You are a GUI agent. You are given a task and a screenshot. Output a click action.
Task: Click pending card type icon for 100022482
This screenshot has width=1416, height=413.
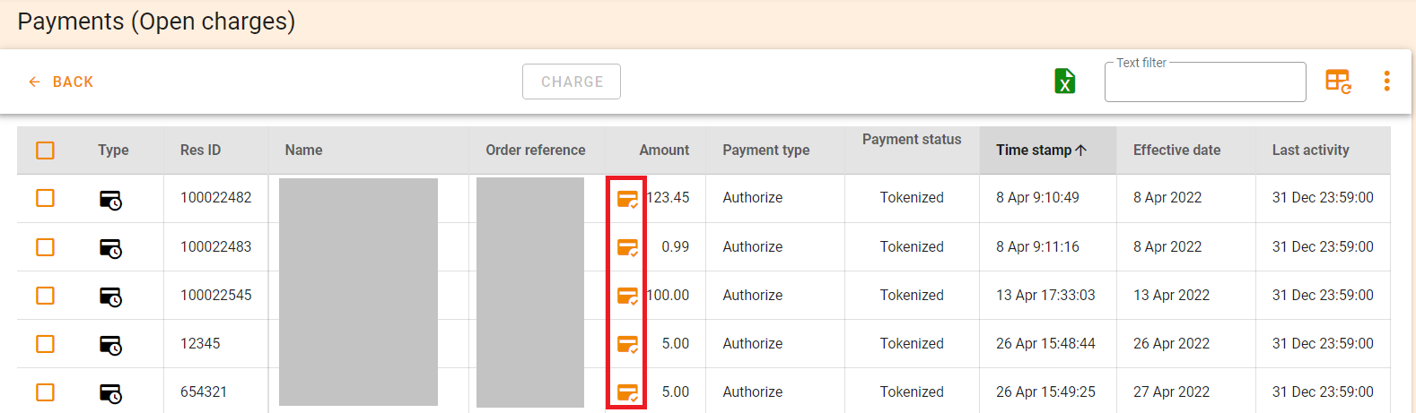pyautogui.click(x=110, y=200)
